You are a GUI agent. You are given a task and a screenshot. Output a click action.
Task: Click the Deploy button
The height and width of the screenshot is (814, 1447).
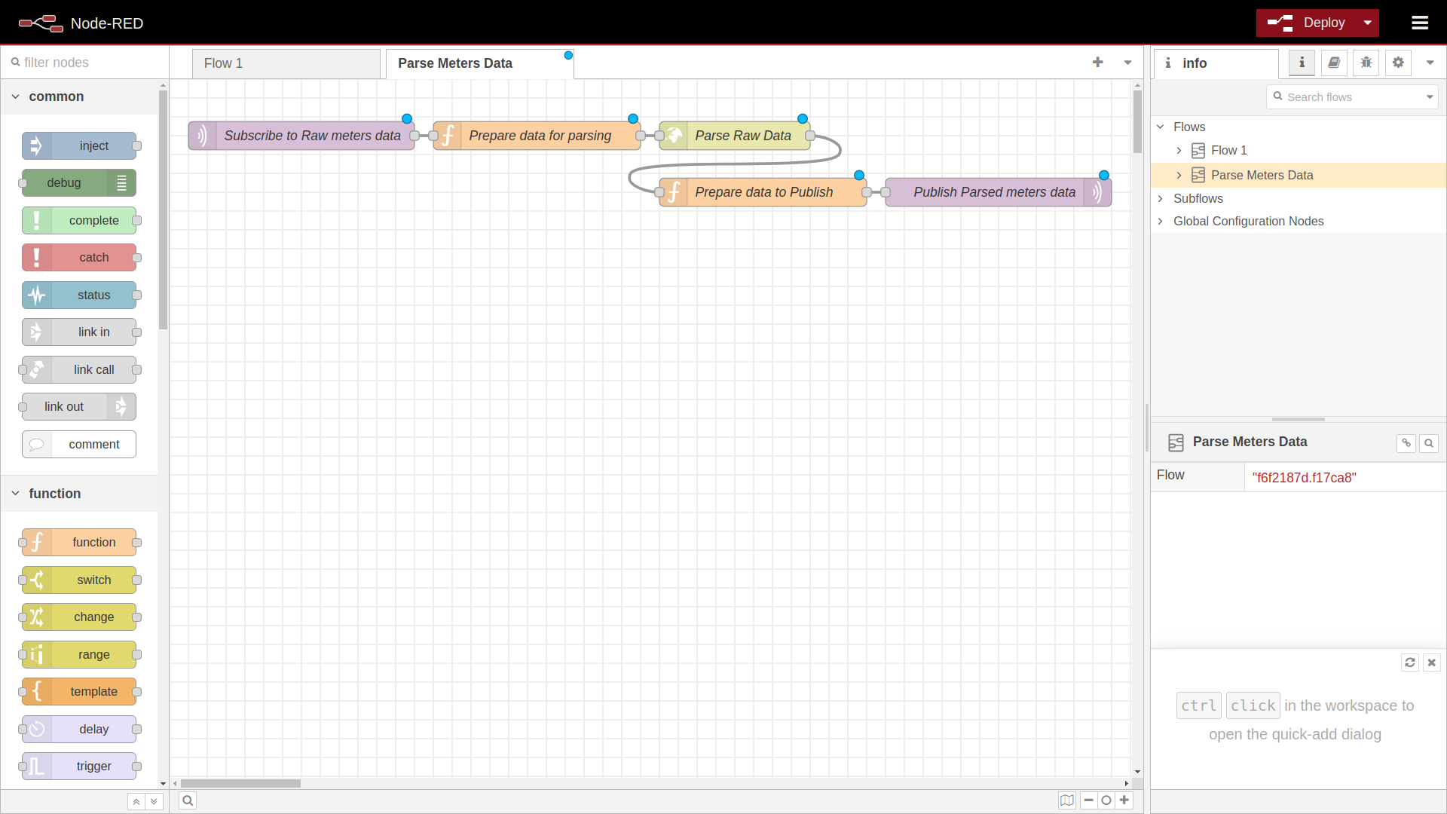1323,23
